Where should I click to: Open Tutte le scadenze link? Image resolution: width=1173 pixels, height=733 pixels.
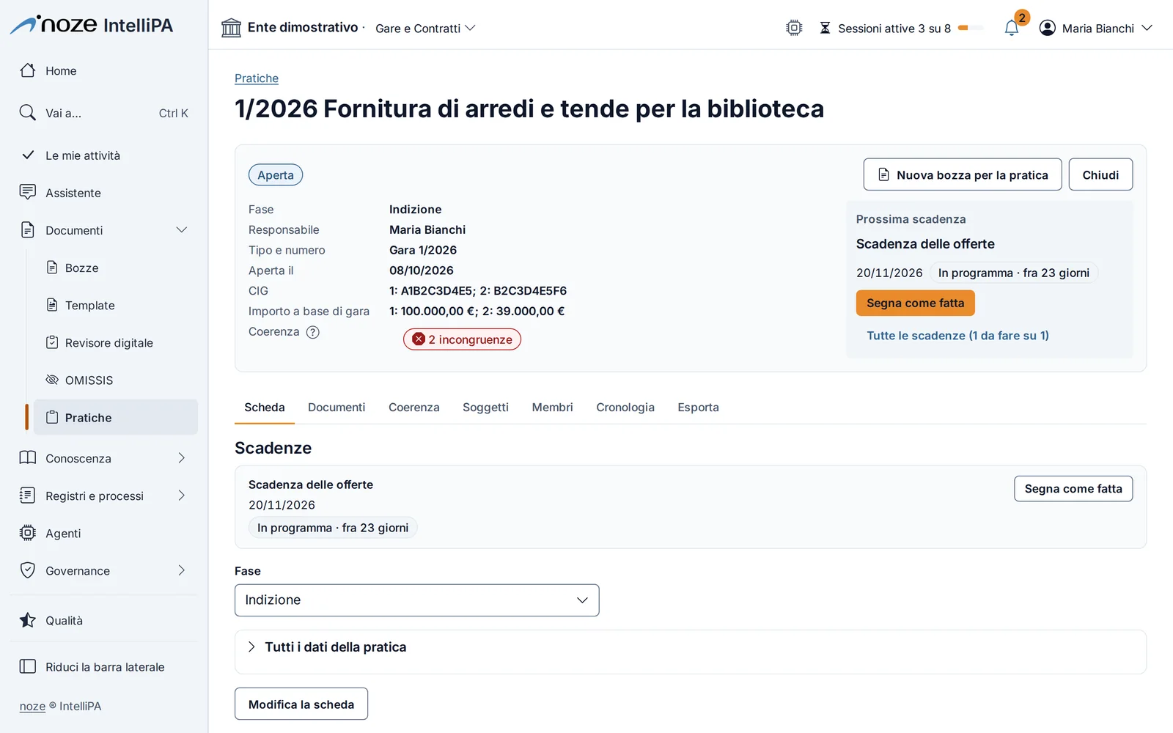tap(957, 336)
